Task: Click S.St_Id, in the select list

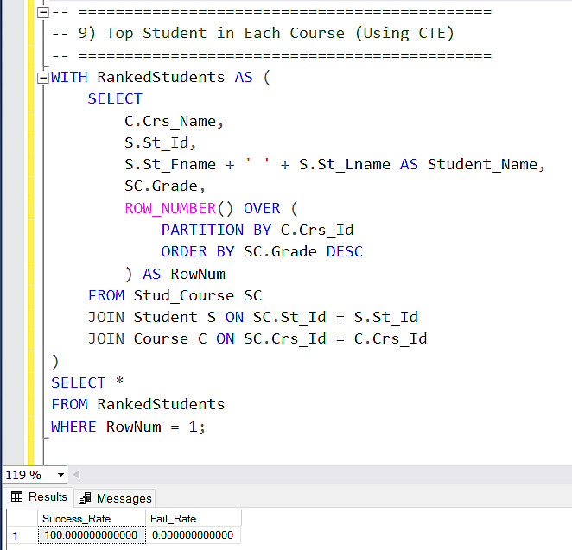Action: 161,142
